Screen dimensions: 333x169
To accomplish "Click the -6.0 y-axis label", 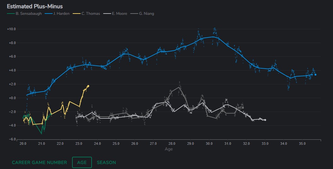I will tap(11, 139).
